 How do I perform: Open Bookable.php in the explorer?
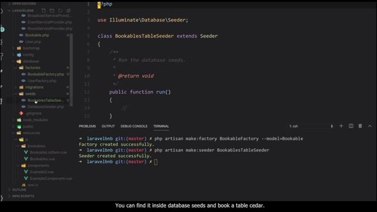pyautogui.click(x=37, y=35)
